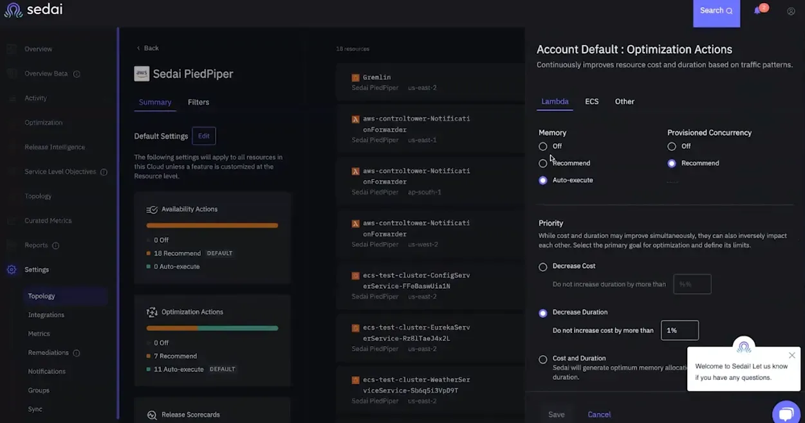Click the AWS logo beside Sedai PiedPiper
Screen dimensions: 805x423
(x=141, y=74)
